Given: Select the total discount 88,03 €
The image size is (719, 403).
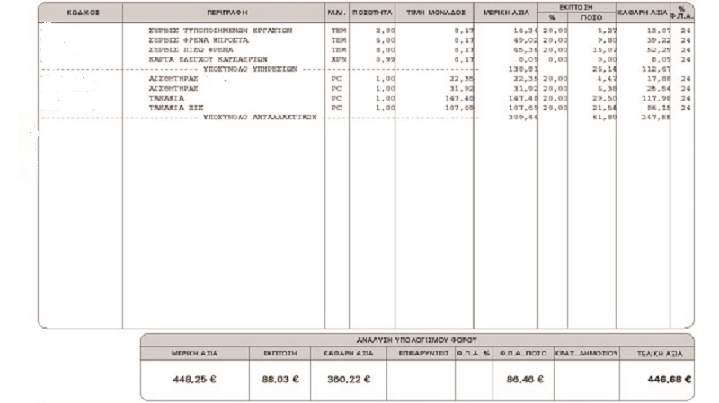Looking at the screenshot, I should (280, 379).
